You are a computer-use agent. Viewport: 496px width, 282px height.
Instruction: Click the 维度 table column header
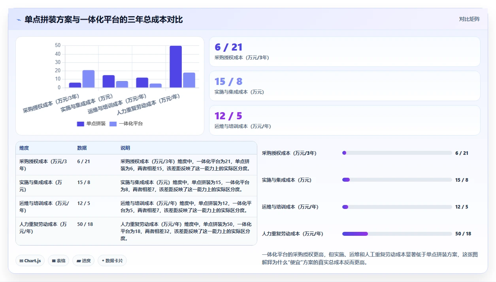pyautogui.click(x=24, y=148)
